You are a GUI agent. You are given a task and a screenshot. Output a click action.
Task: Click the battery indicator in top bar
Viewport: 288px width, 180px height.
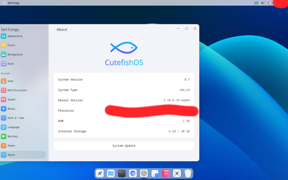[x=270, y=3]
